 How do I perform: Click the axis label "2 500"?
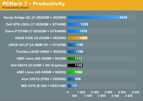101,96
